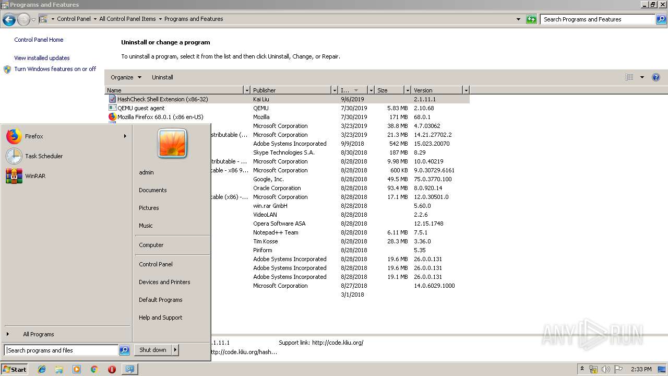
Task: Open WinRAR icon in Start menu
Action: point(14,176)
